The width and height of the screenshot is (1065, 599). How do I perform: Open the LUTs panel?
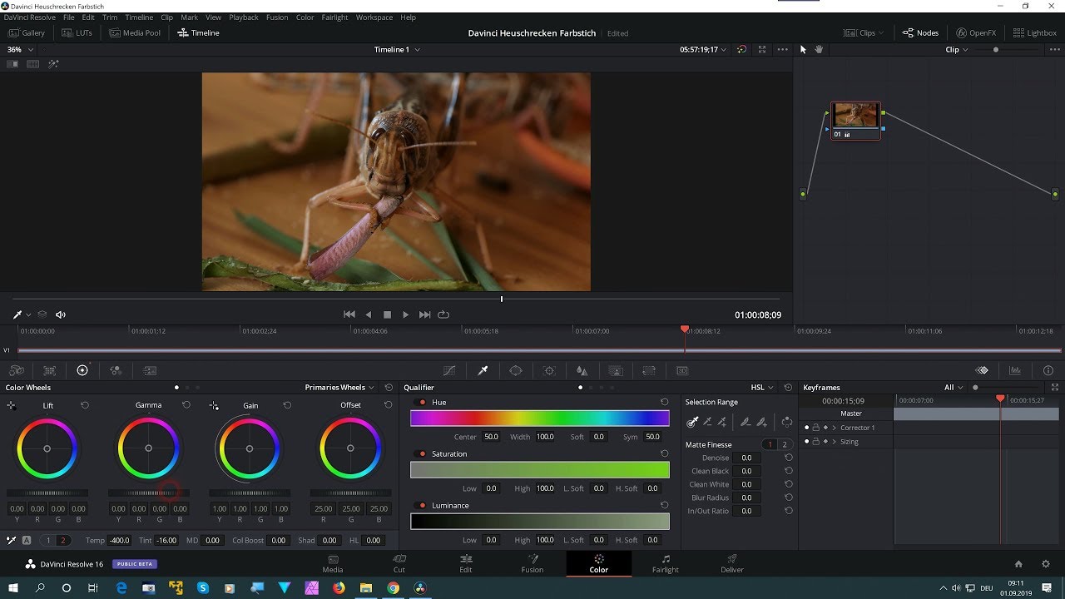tap(77, 33)
